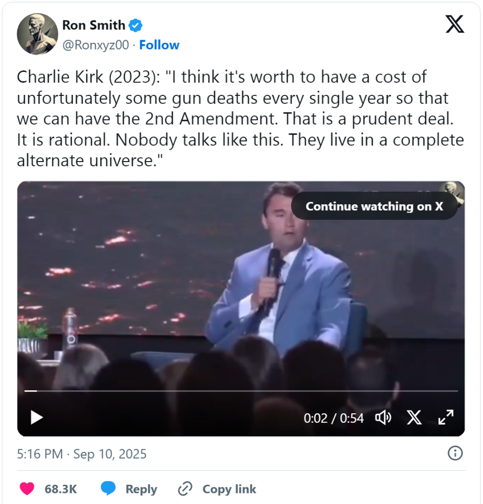483x504 pixels.
Task: Click Ron Smith's profile avatar
Action: (37, 34)
